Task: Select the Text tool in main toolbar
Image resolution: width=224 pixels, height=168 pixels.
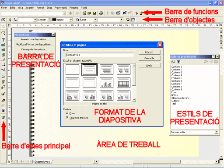Action: (x=3, y=40)
